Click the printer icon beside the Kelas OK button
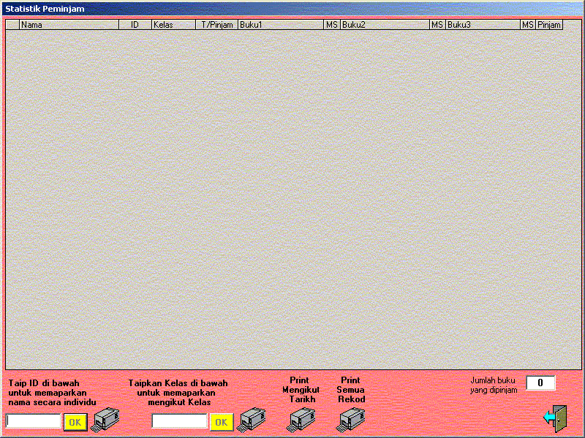Screen dimensions: 585x438 [x=252, y=420]
